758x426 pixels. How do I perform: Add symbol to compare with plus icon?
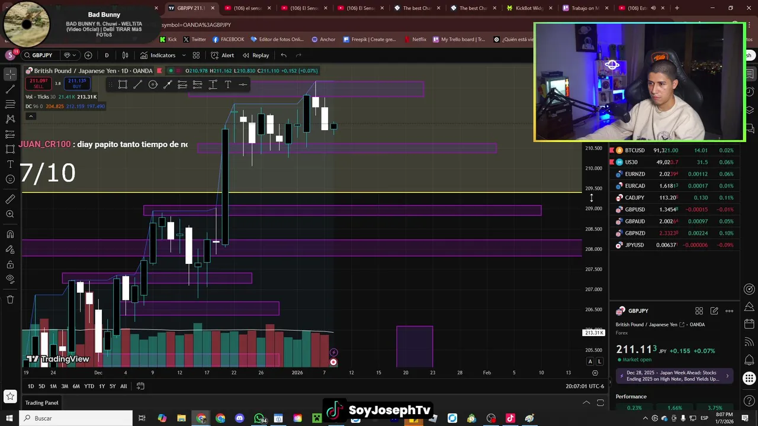[88, 55]
